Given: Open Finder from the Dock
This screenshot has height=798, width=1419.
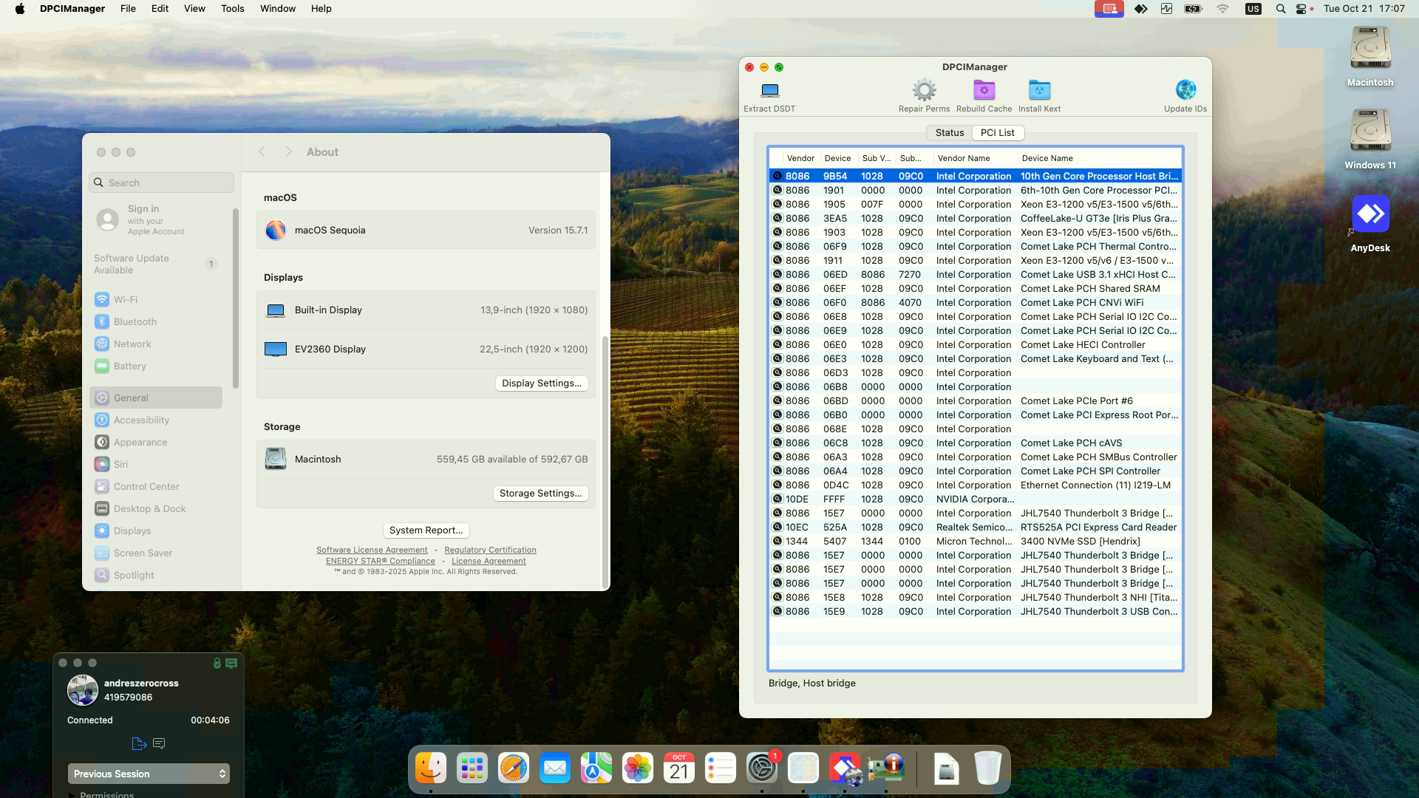Looking at the screenshot, I should point(430,768).
